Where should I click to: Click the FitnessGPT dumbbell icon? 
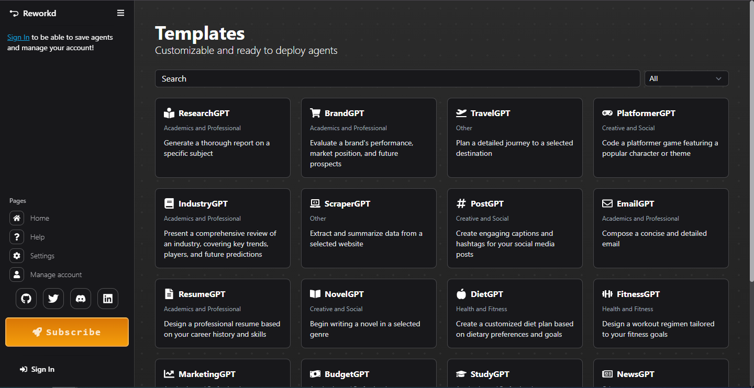[607, 294]
